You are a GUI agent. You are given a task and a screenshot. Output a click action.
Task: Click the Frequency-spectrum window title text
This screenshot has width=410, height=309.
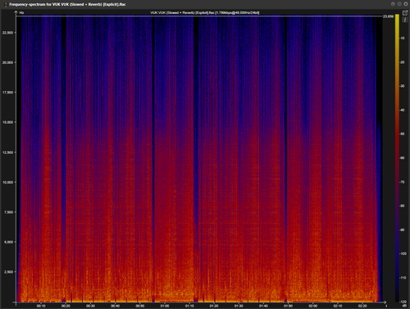[x=67, y=4]
